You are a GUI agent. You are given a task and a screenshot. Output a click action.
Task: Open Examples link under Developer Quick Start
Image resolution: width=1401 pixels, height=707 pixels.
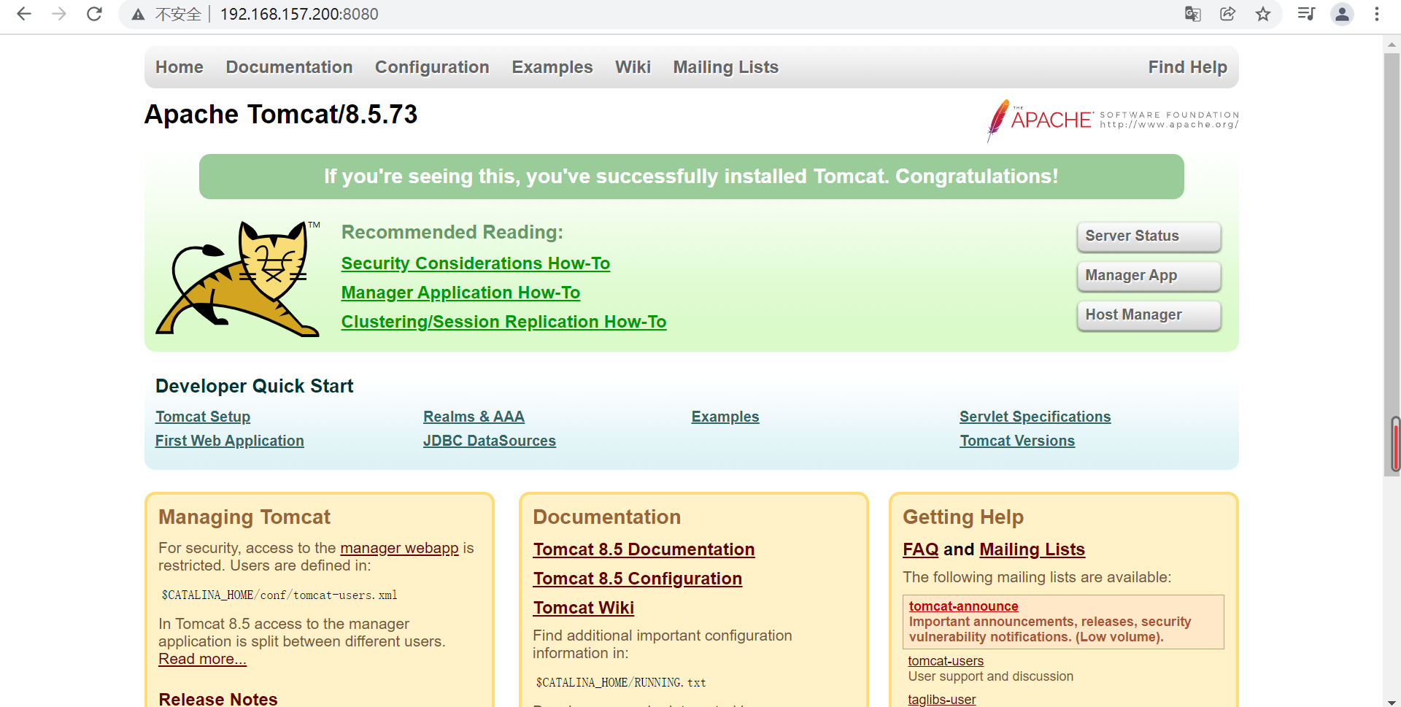coord(725,417)
